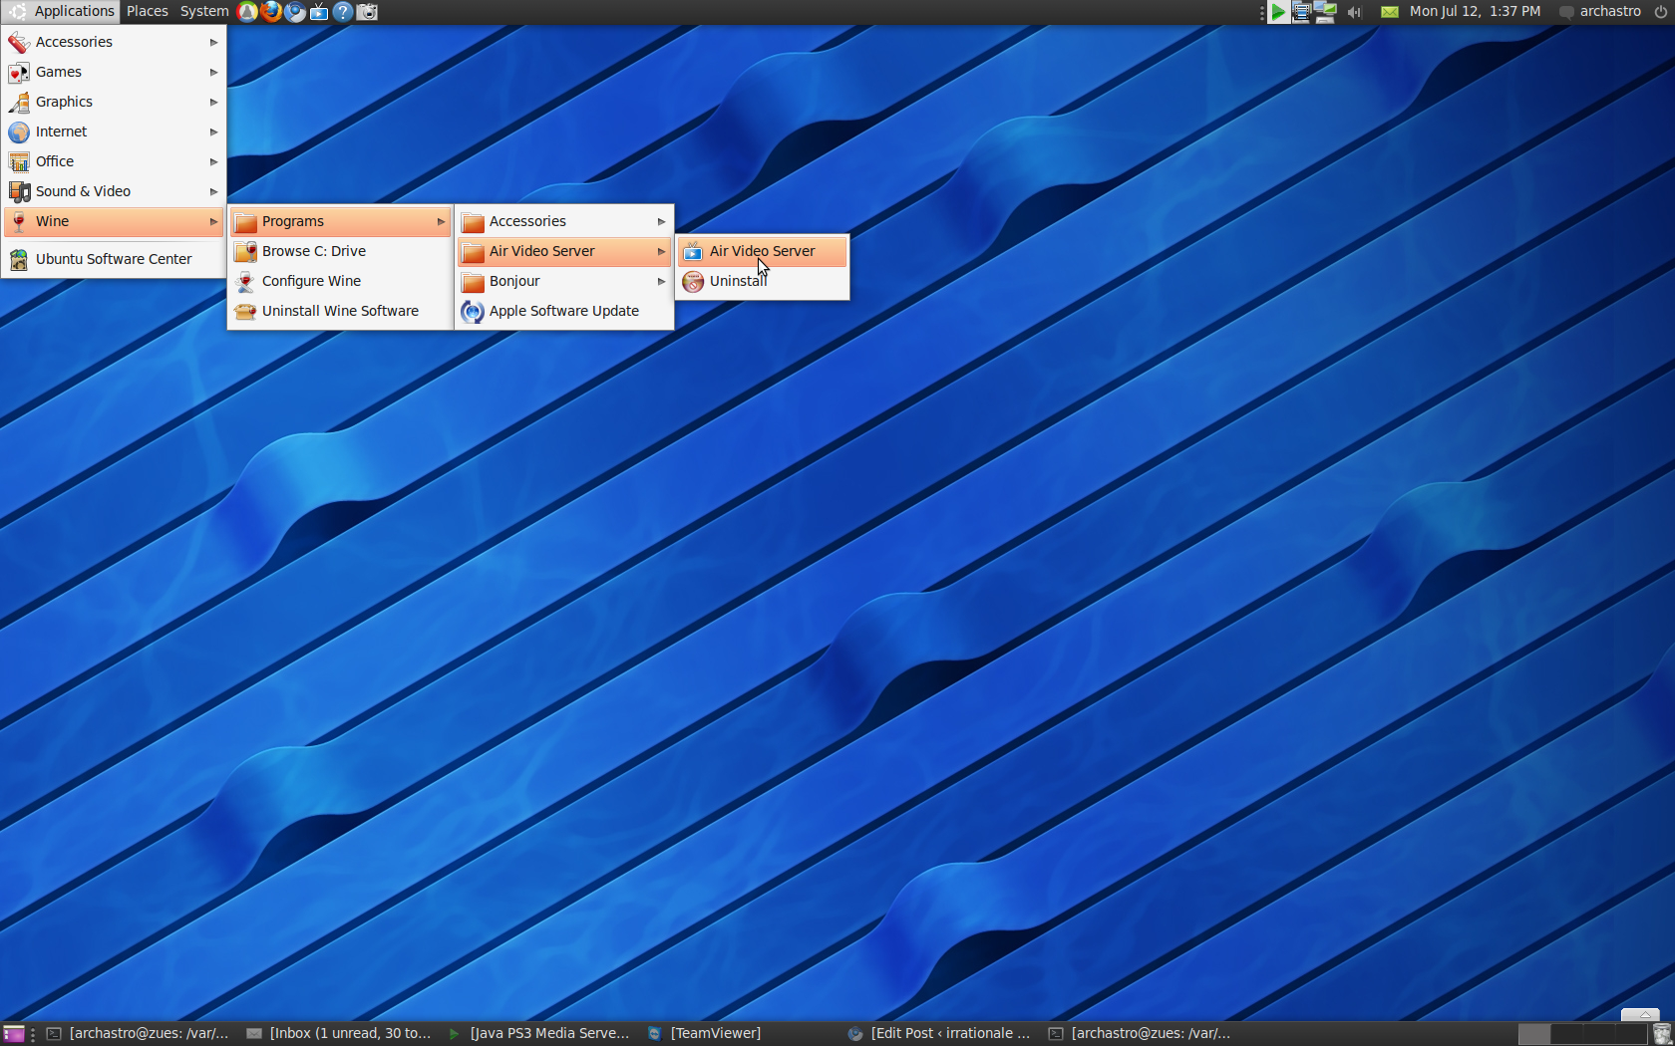The height and width of the screenshot is (1046, 1675).
Task: Click the blue help question mark icon
Action: (343, 12)
